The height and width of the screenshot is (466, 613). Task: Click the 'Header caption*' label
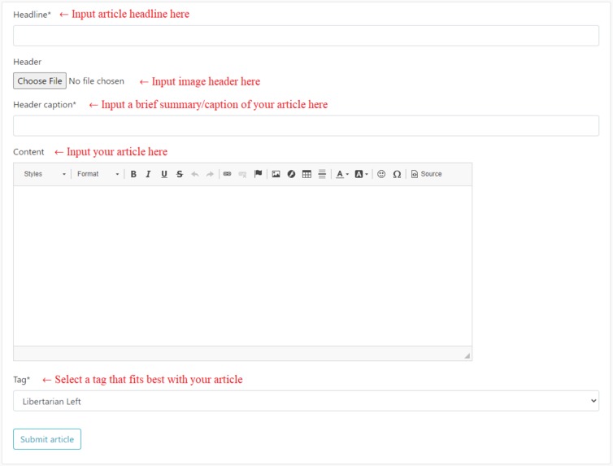point(45,105)
